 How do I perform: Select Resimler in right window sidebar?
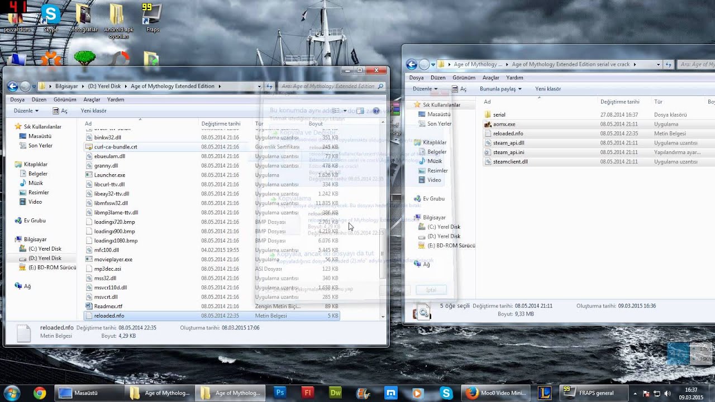click(437, 170)
